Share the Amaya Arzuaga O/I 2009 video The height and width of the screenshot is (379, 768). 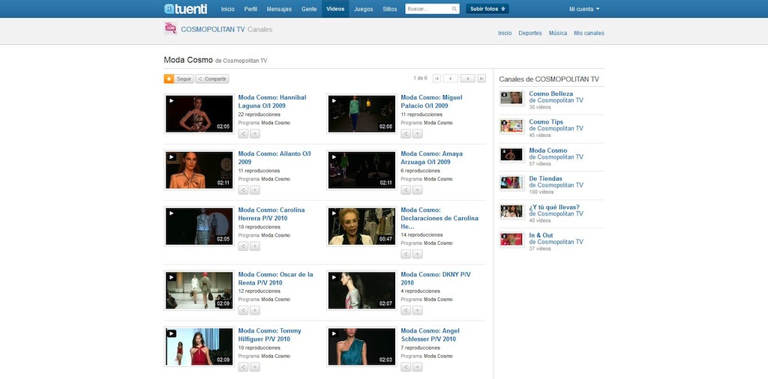406,189
